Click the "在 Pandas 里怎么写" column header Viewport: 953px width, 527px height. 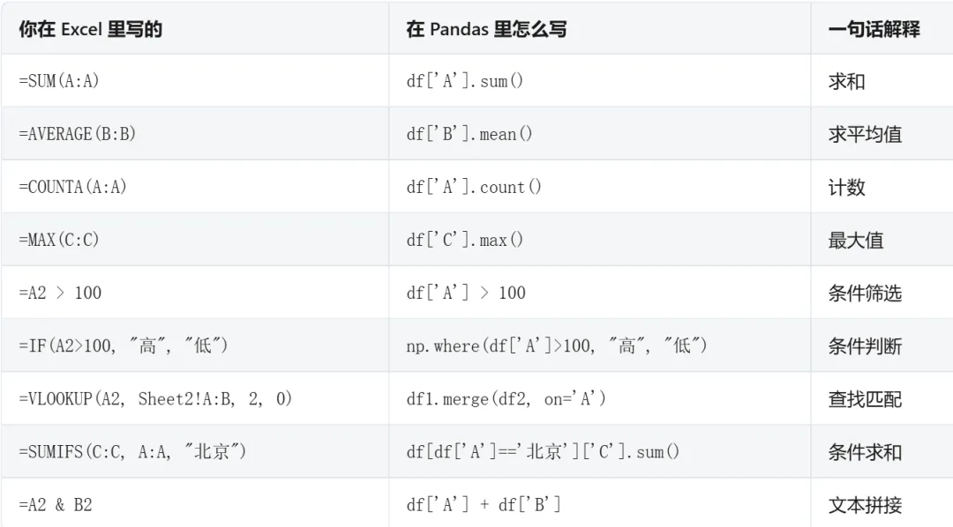tap(486, 29)
